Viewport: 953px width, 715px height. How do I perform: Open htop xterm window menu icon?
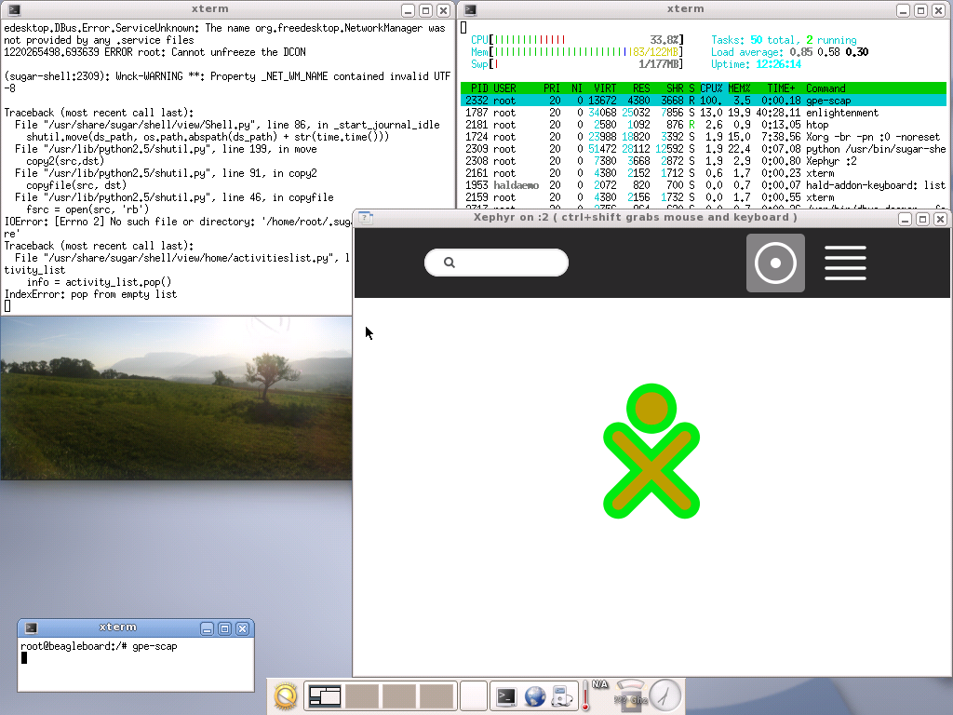click(x=471, y=9)
